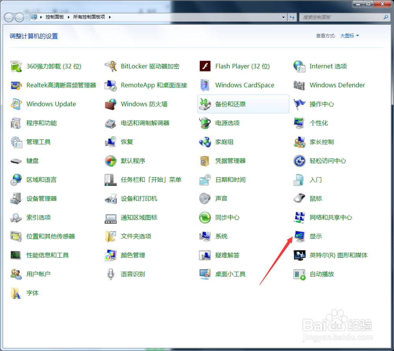
Task: Open the 360强力卸载 (32 位) icon
Action: pyautogui.click(x=16, y=66)
